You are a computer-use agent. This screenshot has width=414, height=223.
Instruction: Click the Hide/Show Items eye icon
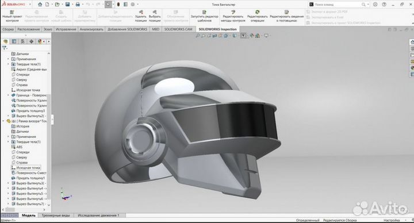tap(243, 36)
